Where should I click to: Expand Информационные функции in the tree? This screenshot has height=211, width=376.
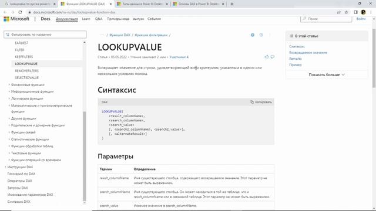pos(32,91)
